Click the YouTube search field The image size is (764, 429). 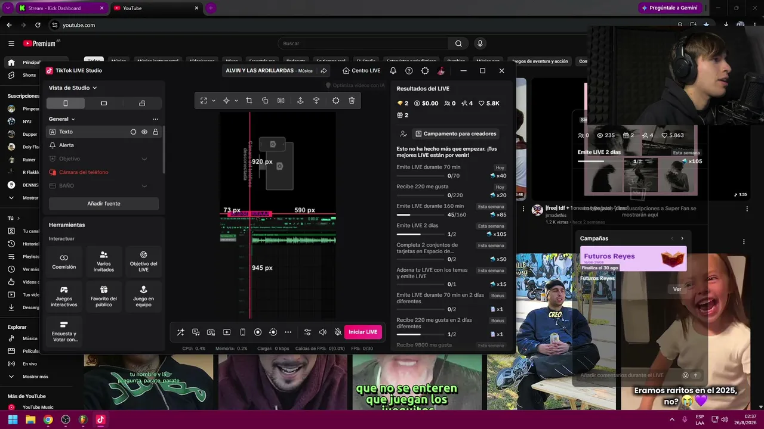point(363,43)
